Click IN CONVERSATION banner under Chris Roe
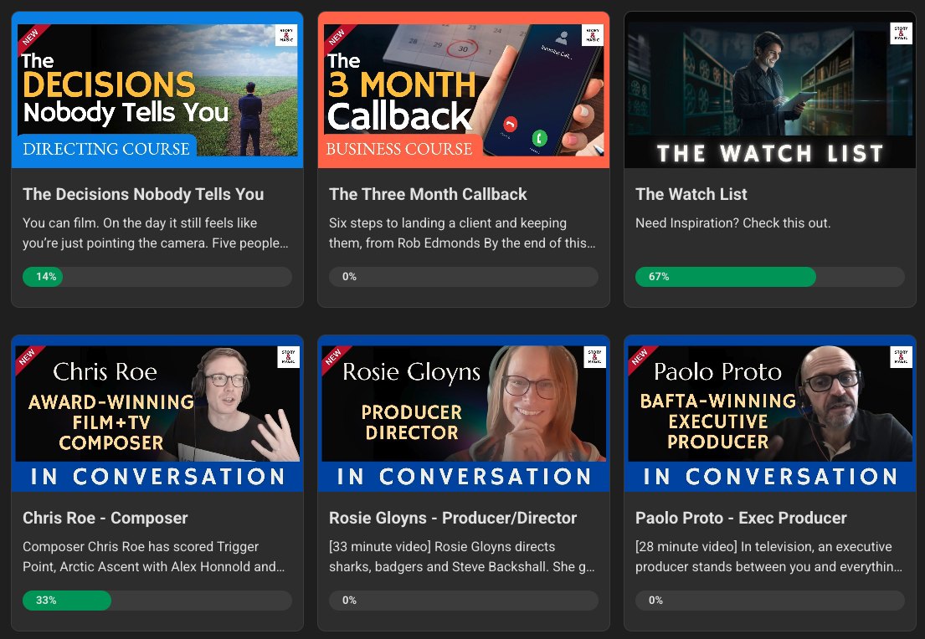This screenshot has width=925, height=639. click(x=157, y=476)
